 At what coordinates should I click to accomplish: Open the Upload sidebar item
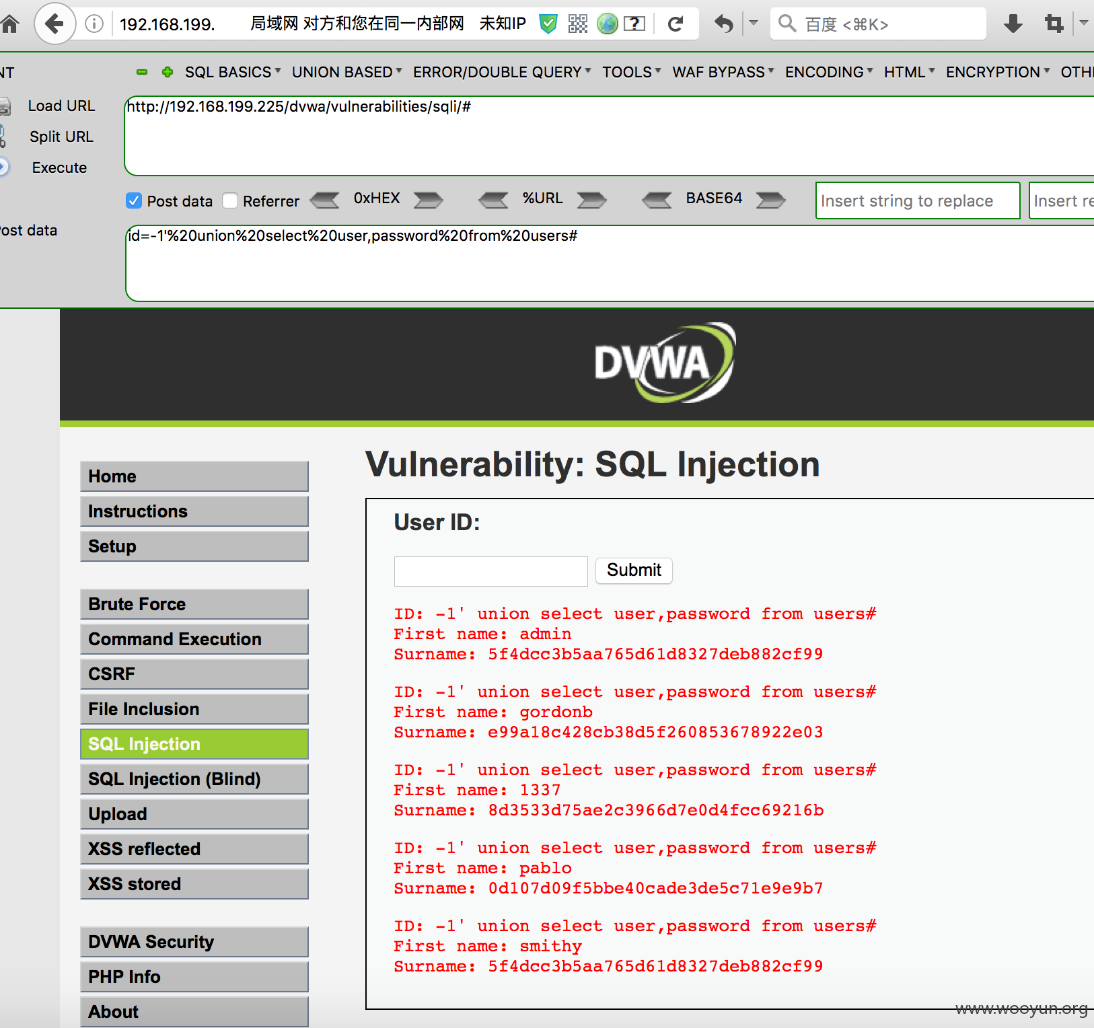[x=194, y=814]
